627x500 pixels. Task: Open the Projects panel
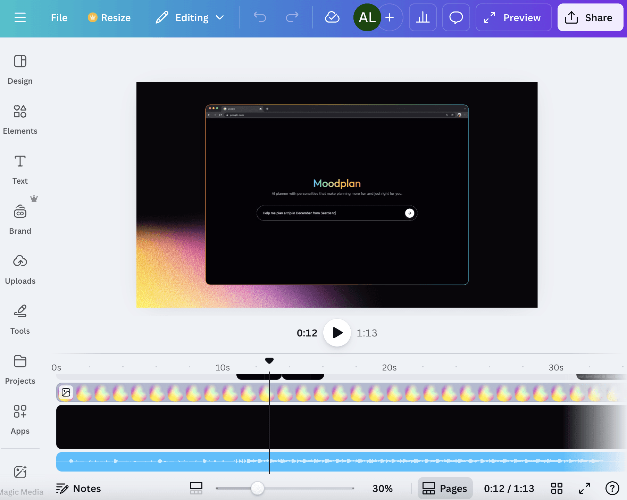click(x=20, y=370)
